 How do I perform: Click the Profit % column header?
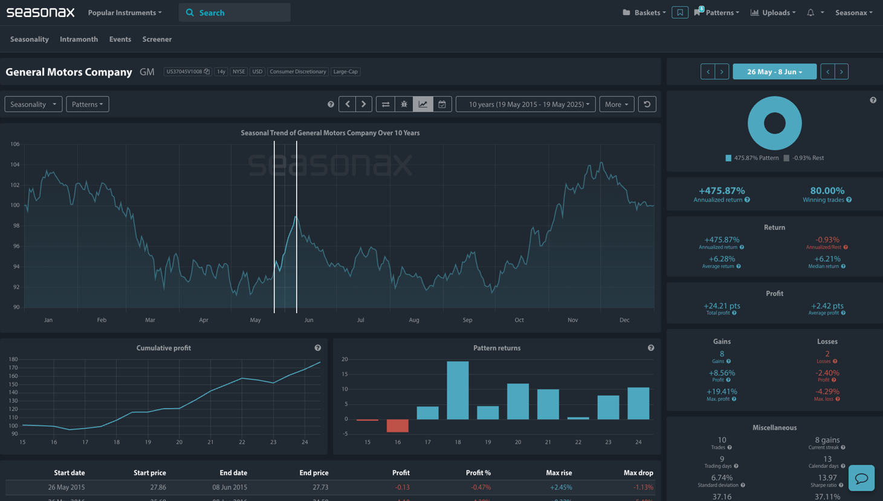478,473
